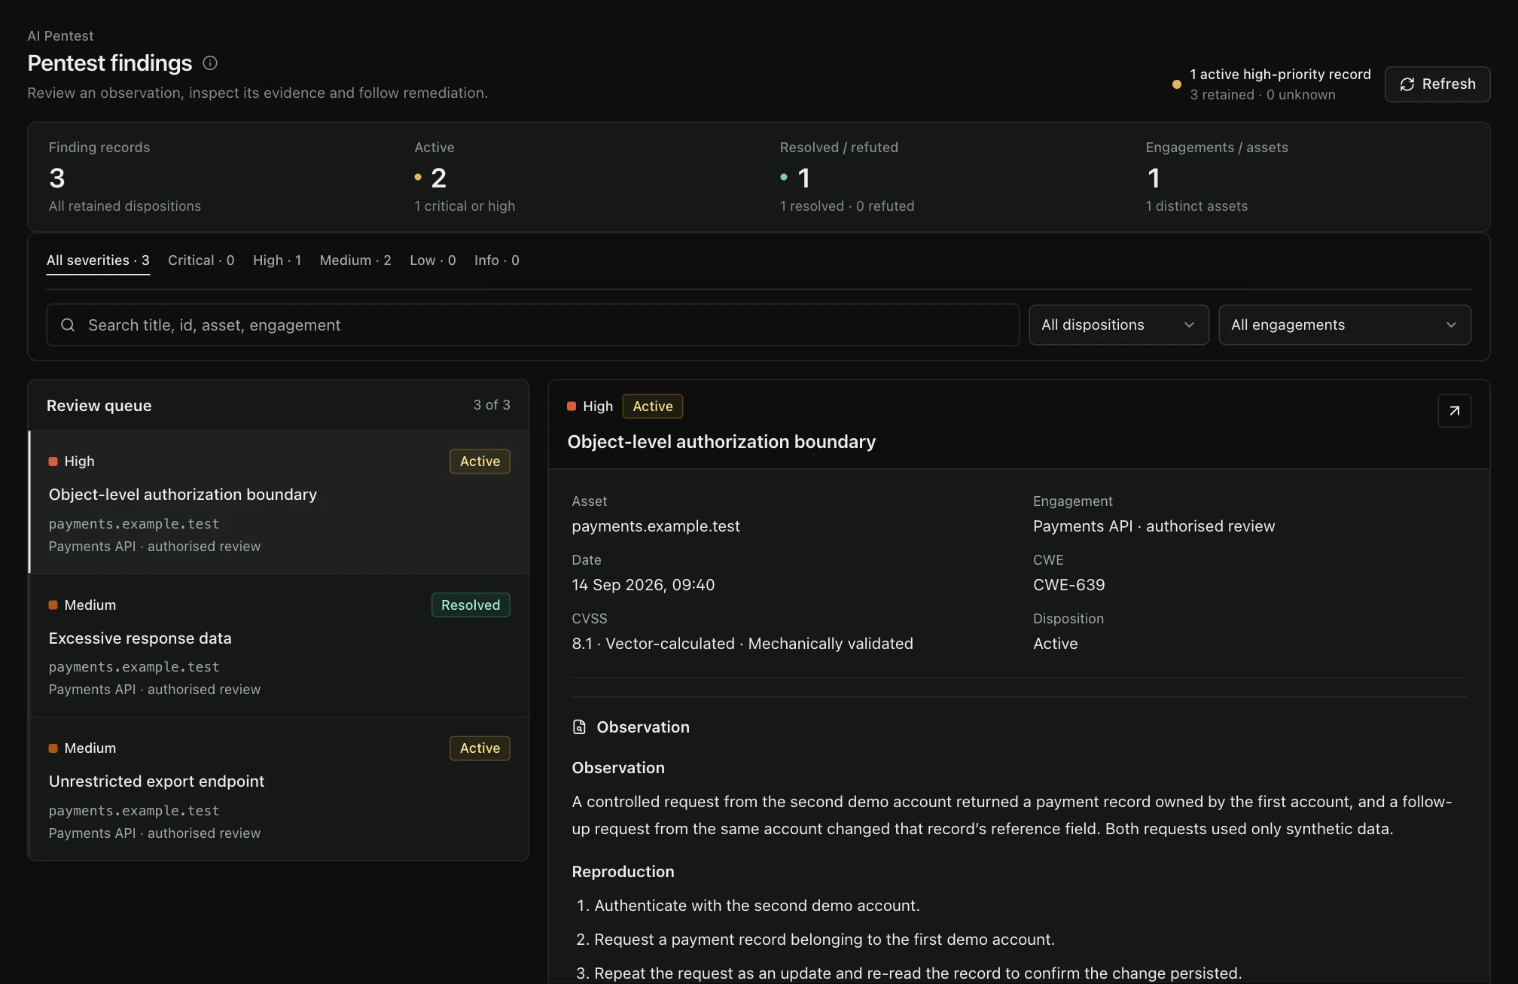
Task: Click step Authenticate with the second demo account
Action: click(757, 906)
